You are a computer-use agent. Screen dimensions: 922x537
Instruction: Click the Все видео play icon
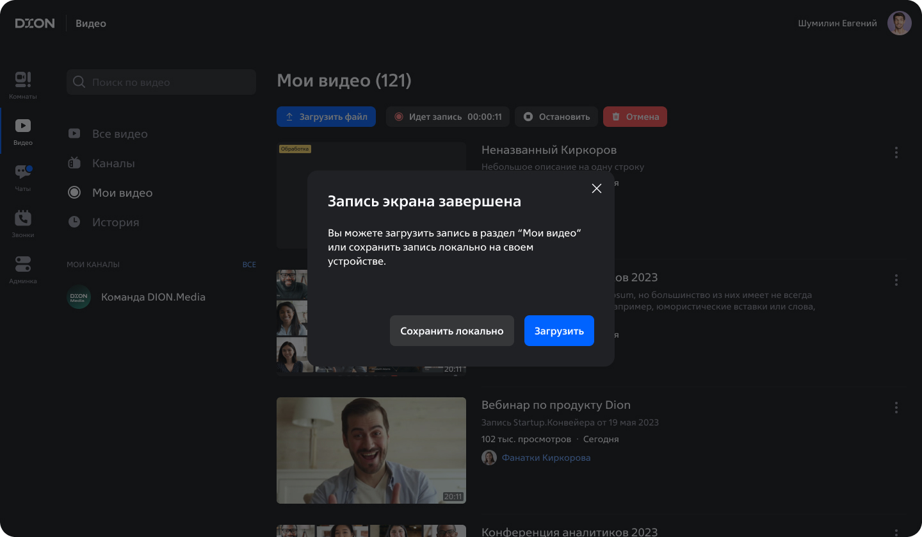[x=74, y=134]
